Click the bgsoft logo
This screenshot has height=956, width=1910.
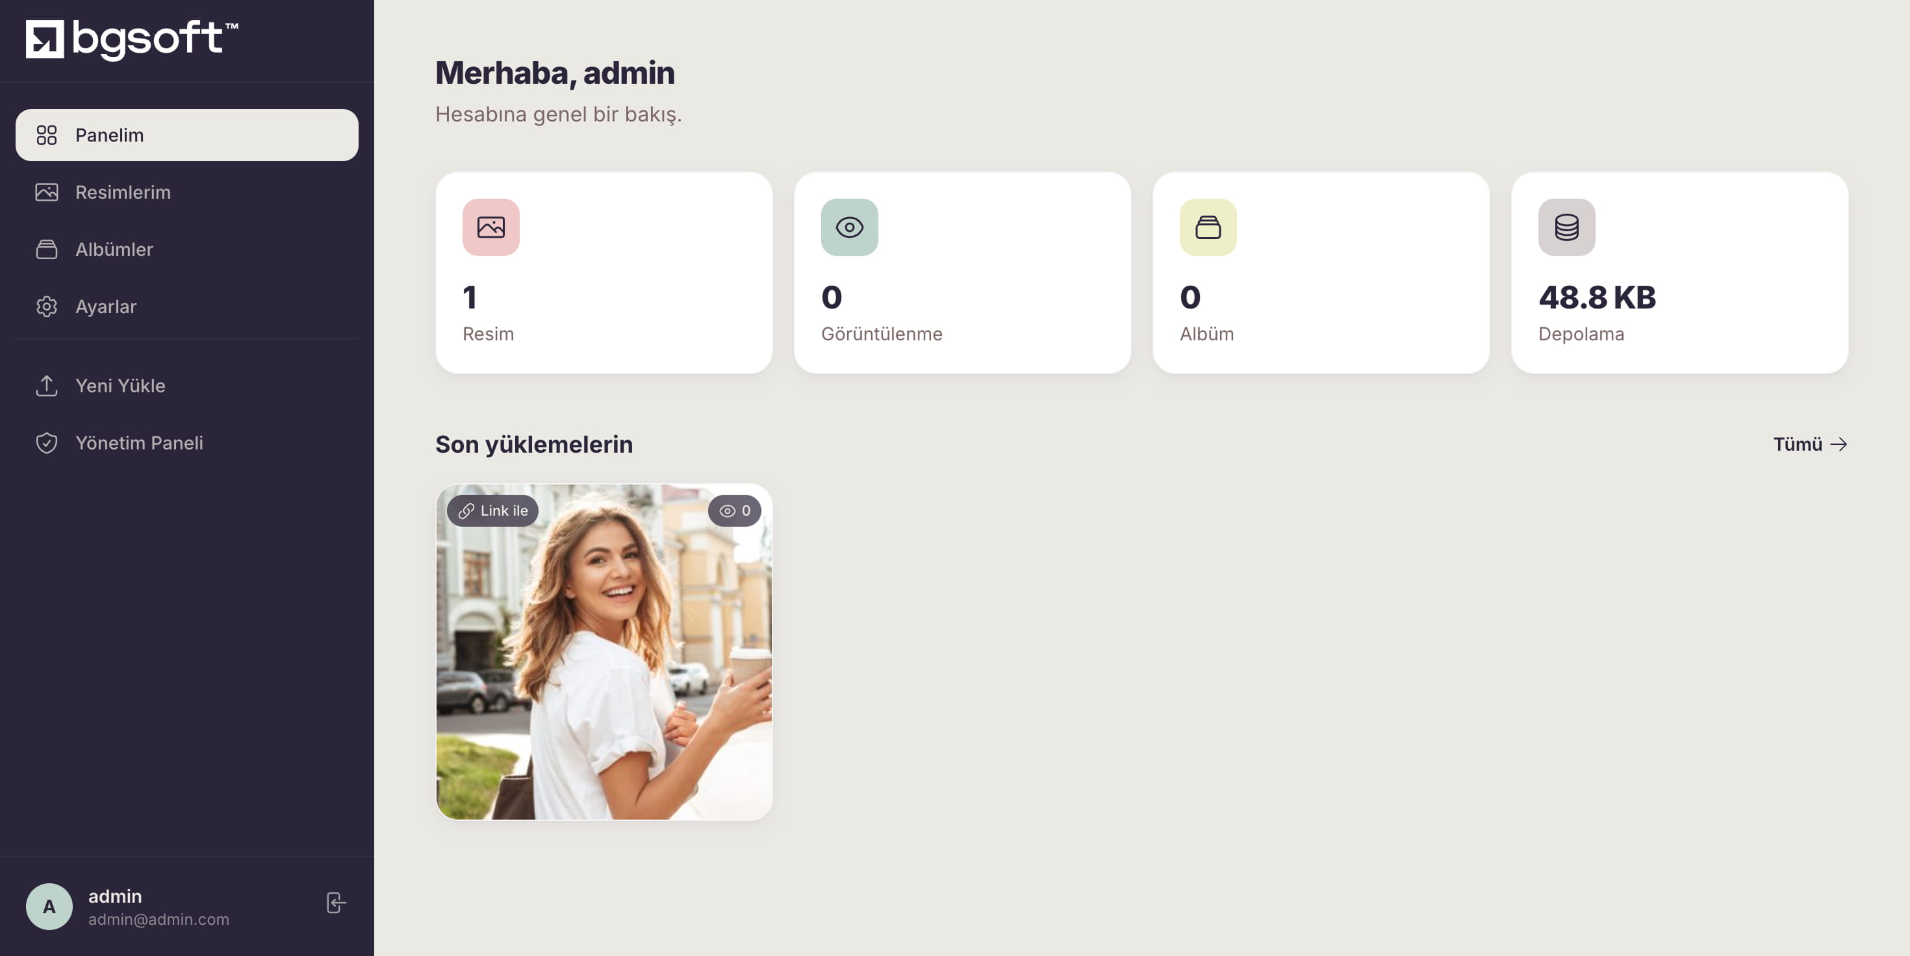(x=132, y=39)
